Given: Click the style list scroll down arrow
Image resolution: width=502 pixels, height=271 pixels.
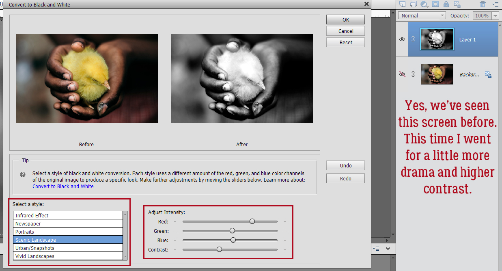Looking at the screenshot, I should [x=125, y=257].
